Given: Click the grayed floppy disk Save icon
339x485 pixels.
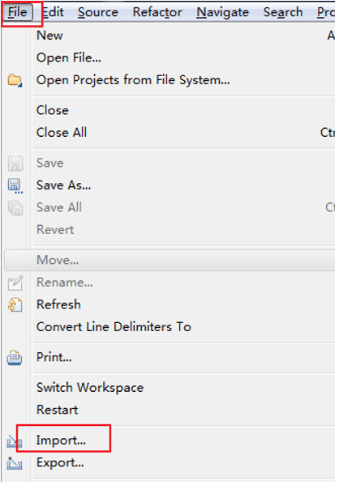Looking at the screenshot, I should click(x=15, y=164).
